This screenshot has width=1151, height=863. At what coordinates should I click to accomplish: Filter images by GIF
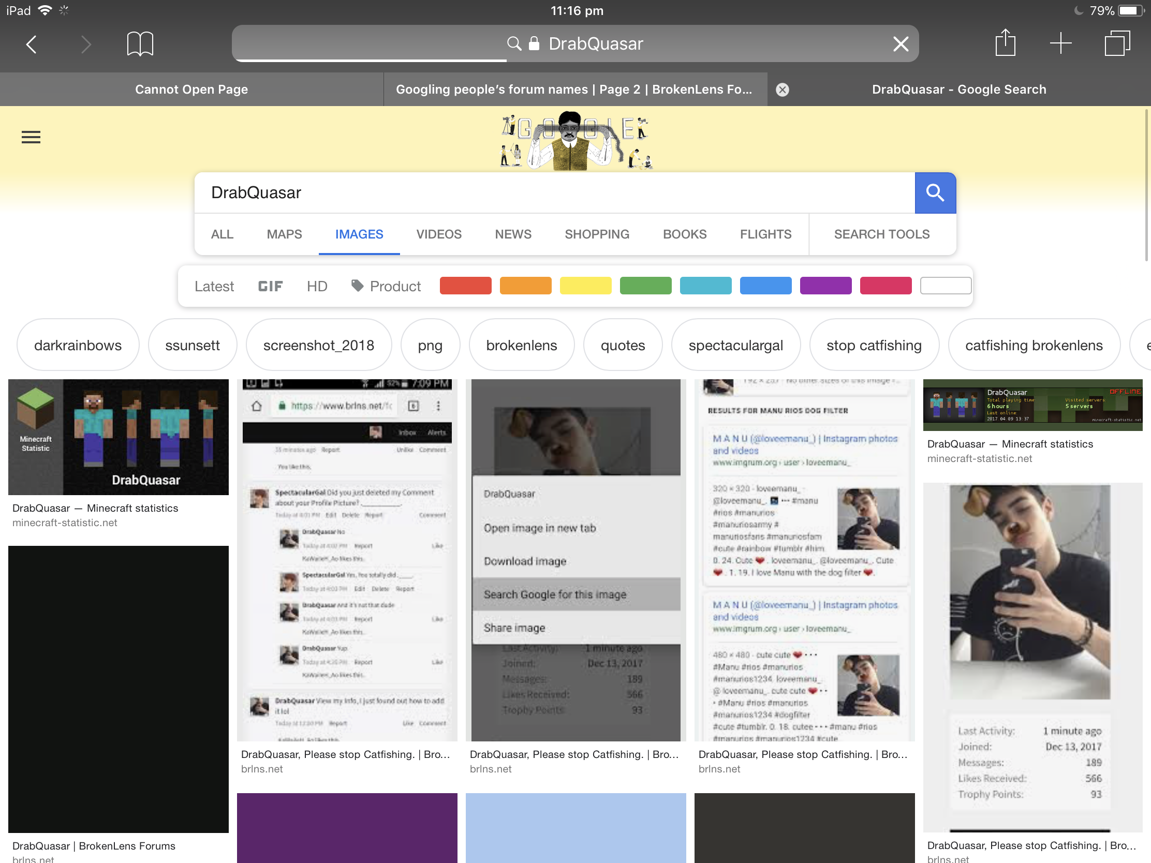tap(270, 286)
